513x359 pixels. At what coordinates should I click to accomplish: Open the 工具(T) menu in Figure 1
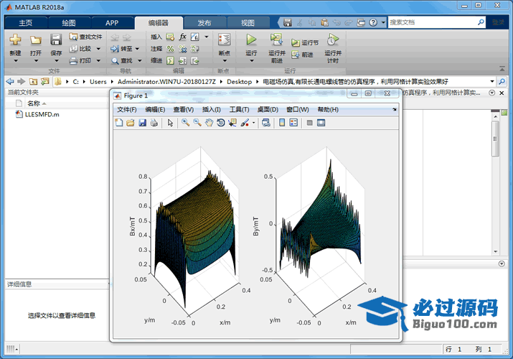click(x=239, y=109)
